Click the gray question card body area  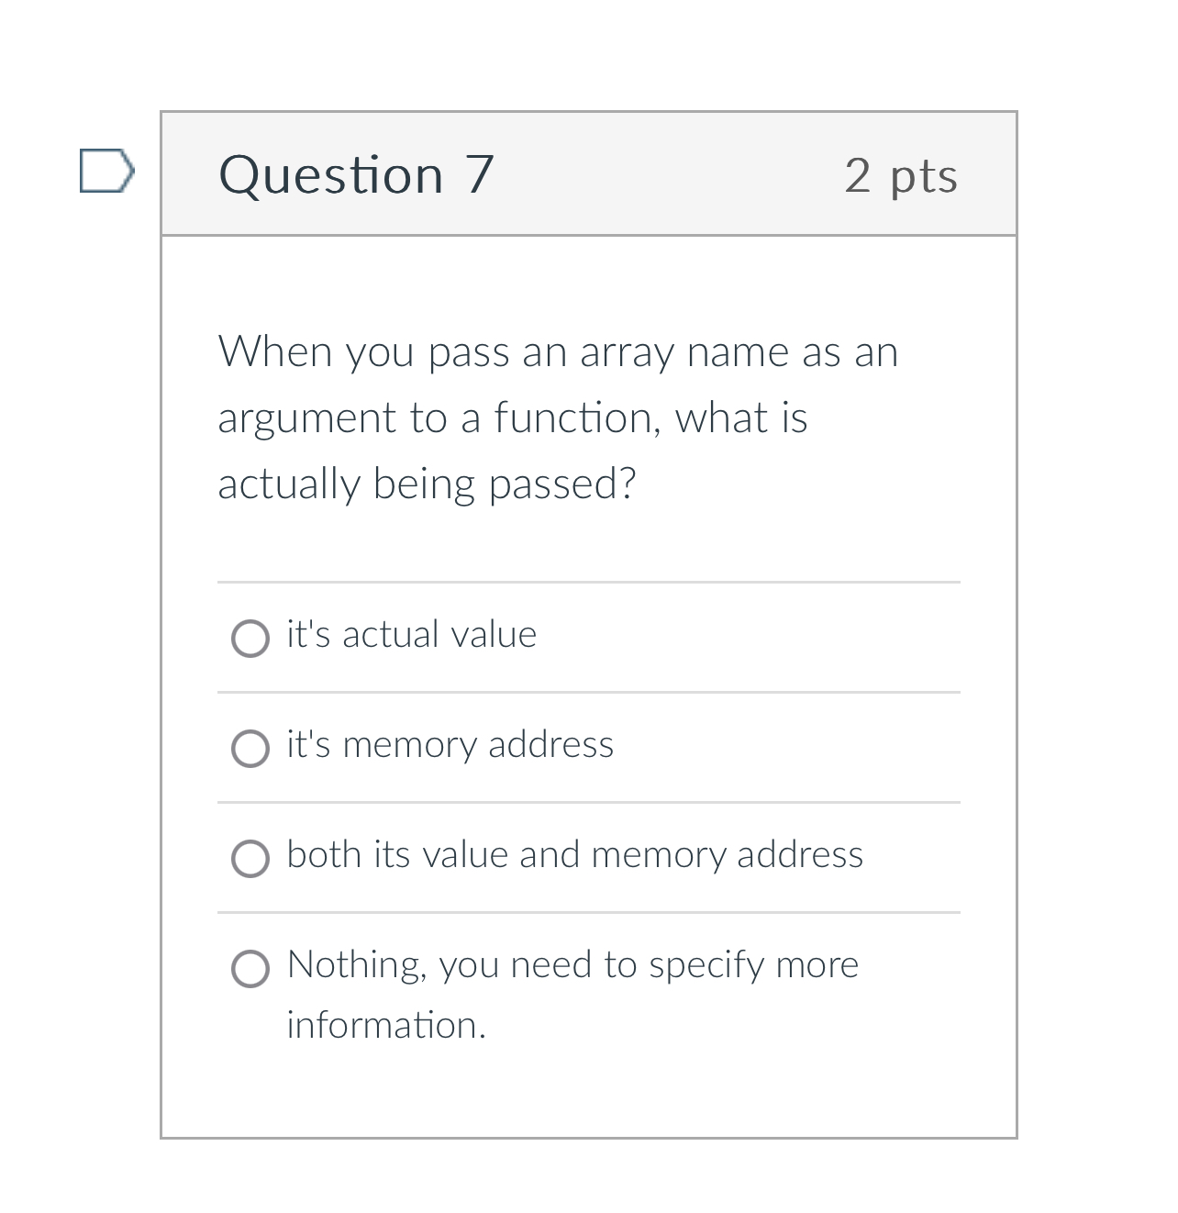point(589,1101)
